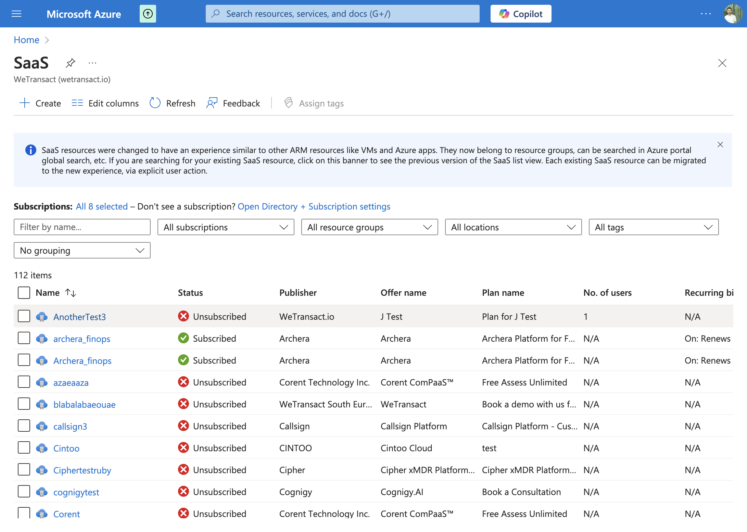Open Feedback from the toolbar
747x532 pixels.
coord(233,103)
